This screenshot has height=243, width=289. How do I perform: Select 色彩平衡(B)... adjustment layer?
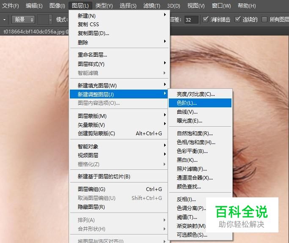[200, 151]
